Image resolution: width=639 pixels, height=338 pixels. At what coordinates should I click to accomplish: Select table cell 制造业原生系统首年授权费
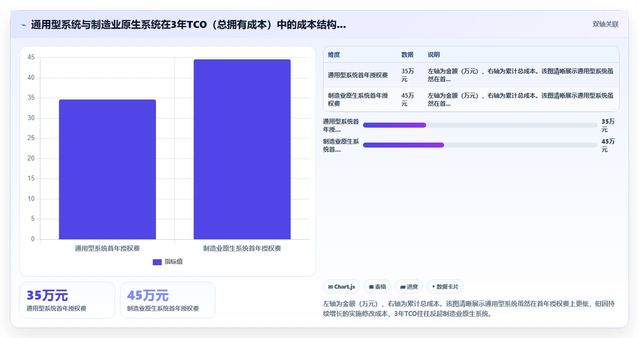click(358, 99)
